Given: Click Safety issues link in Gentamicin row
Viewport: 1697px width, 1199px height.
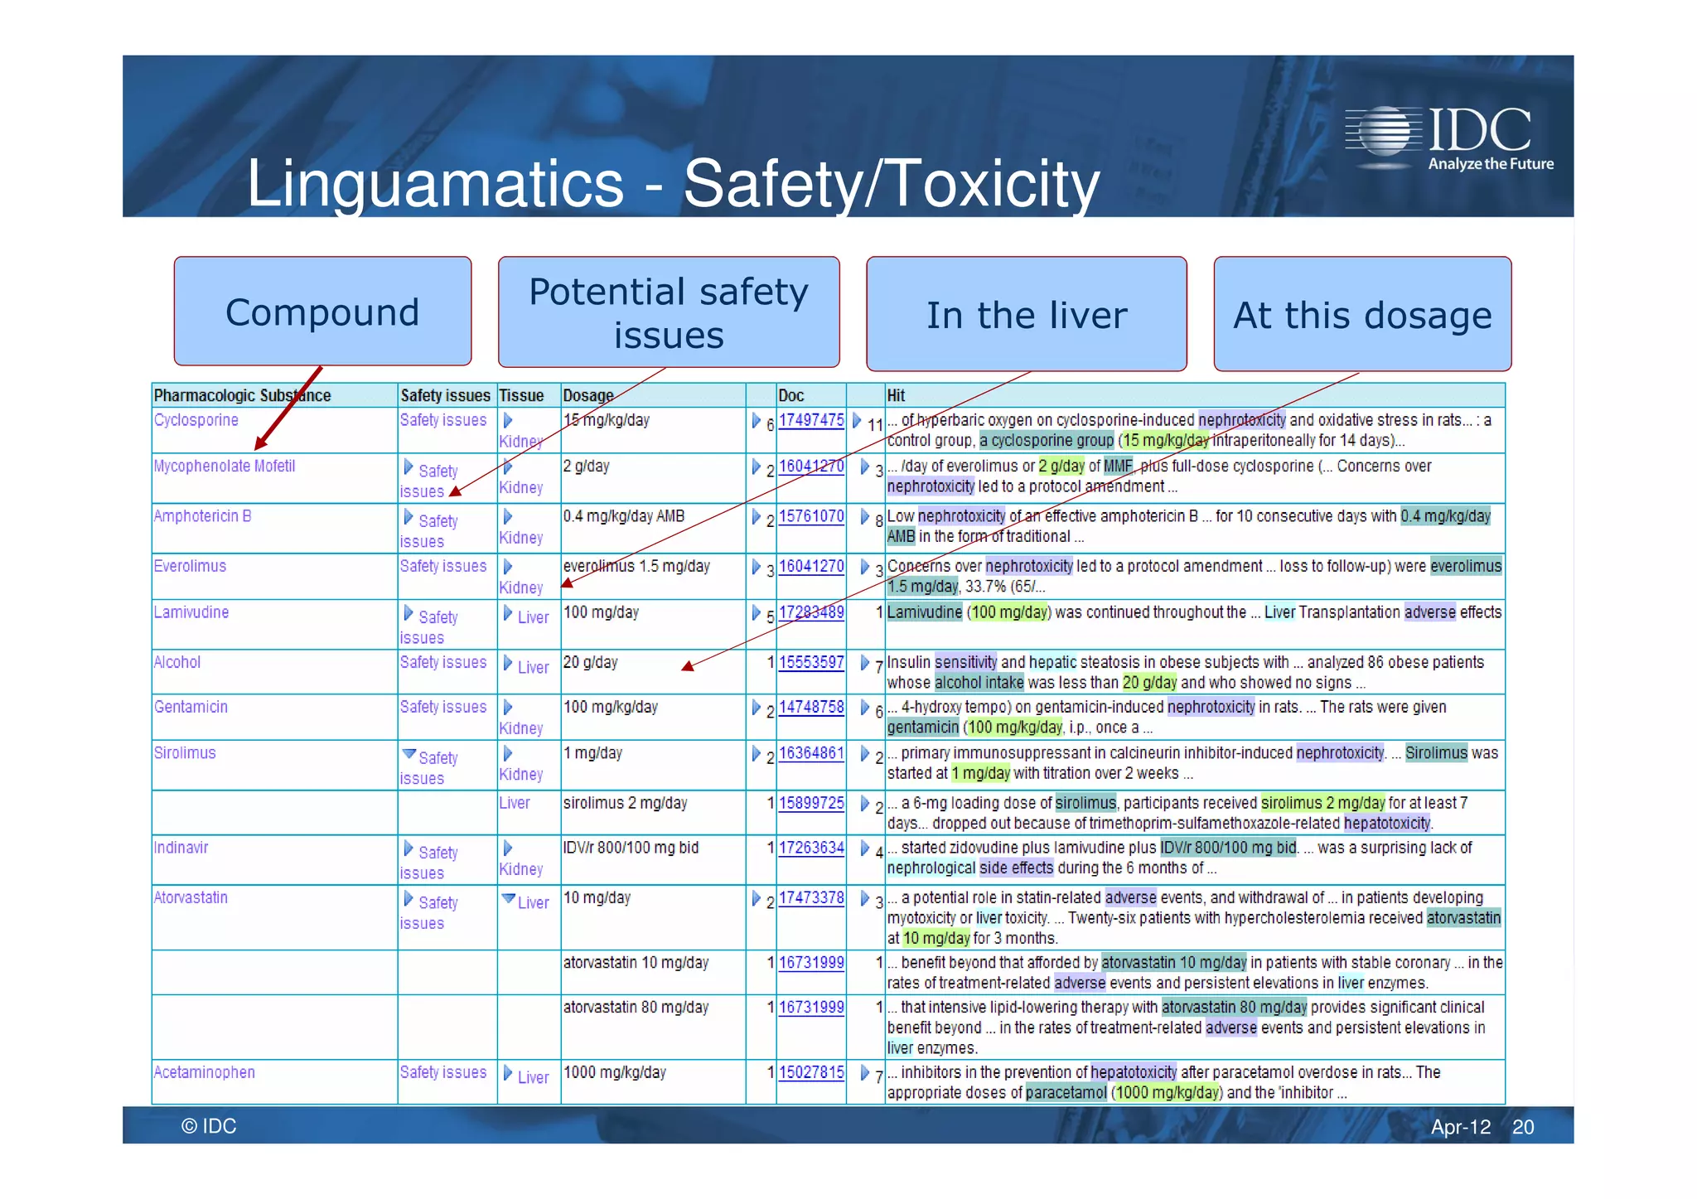Looking at the screenshot, I should tap(443, 707).
